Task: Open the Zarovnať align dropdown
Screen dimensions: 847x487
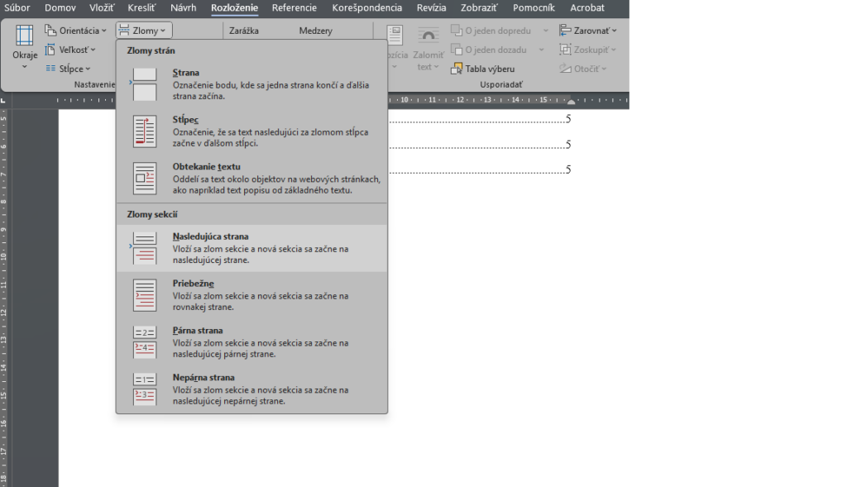Action: (588, 31)
